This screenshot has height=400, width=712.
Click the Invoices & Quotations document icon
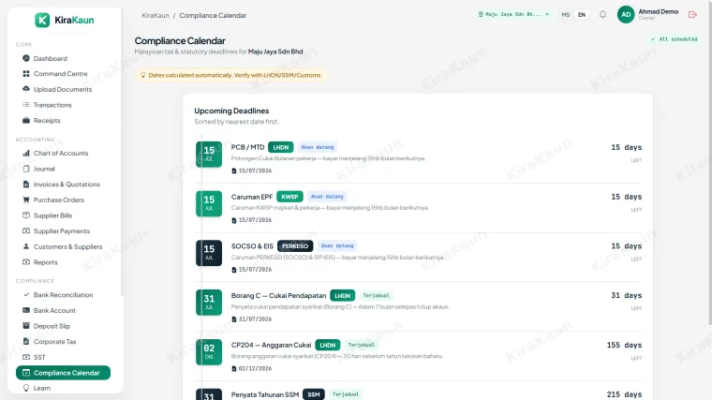pos(26,185)
